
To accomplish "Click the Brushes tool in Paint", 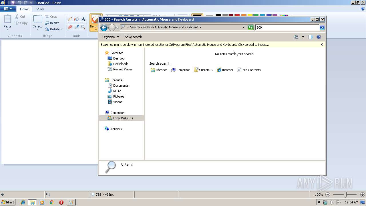I will click(94, 22).
